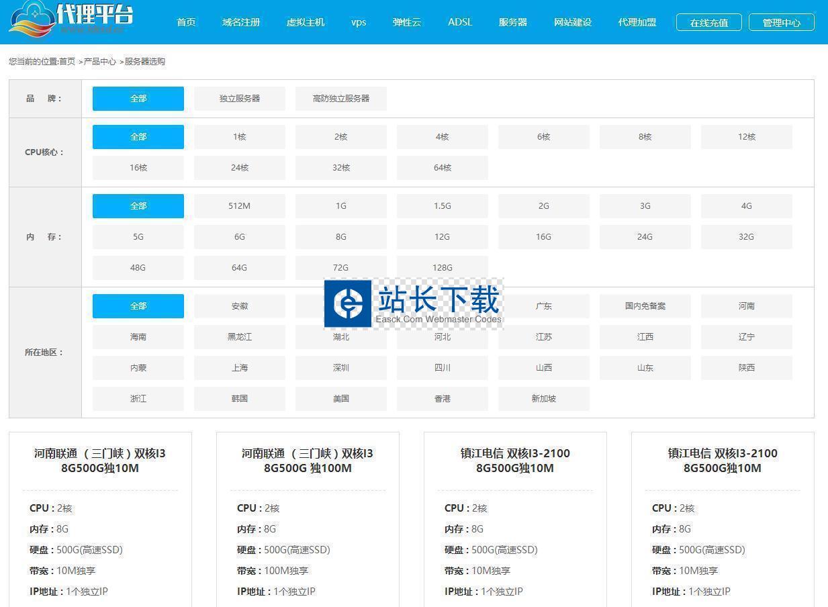Select 弹性云 in the top navigation bar
828x607 pixels.
tap(407, 22)
